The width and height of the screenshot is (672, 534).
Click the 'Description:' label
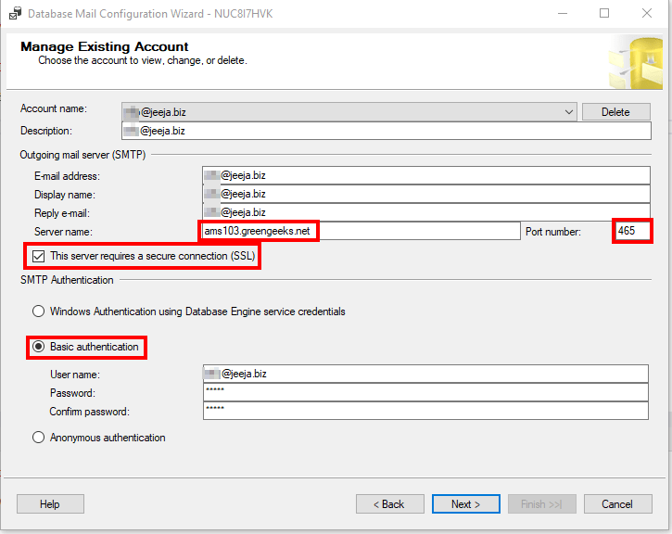(x=46, y=131)
